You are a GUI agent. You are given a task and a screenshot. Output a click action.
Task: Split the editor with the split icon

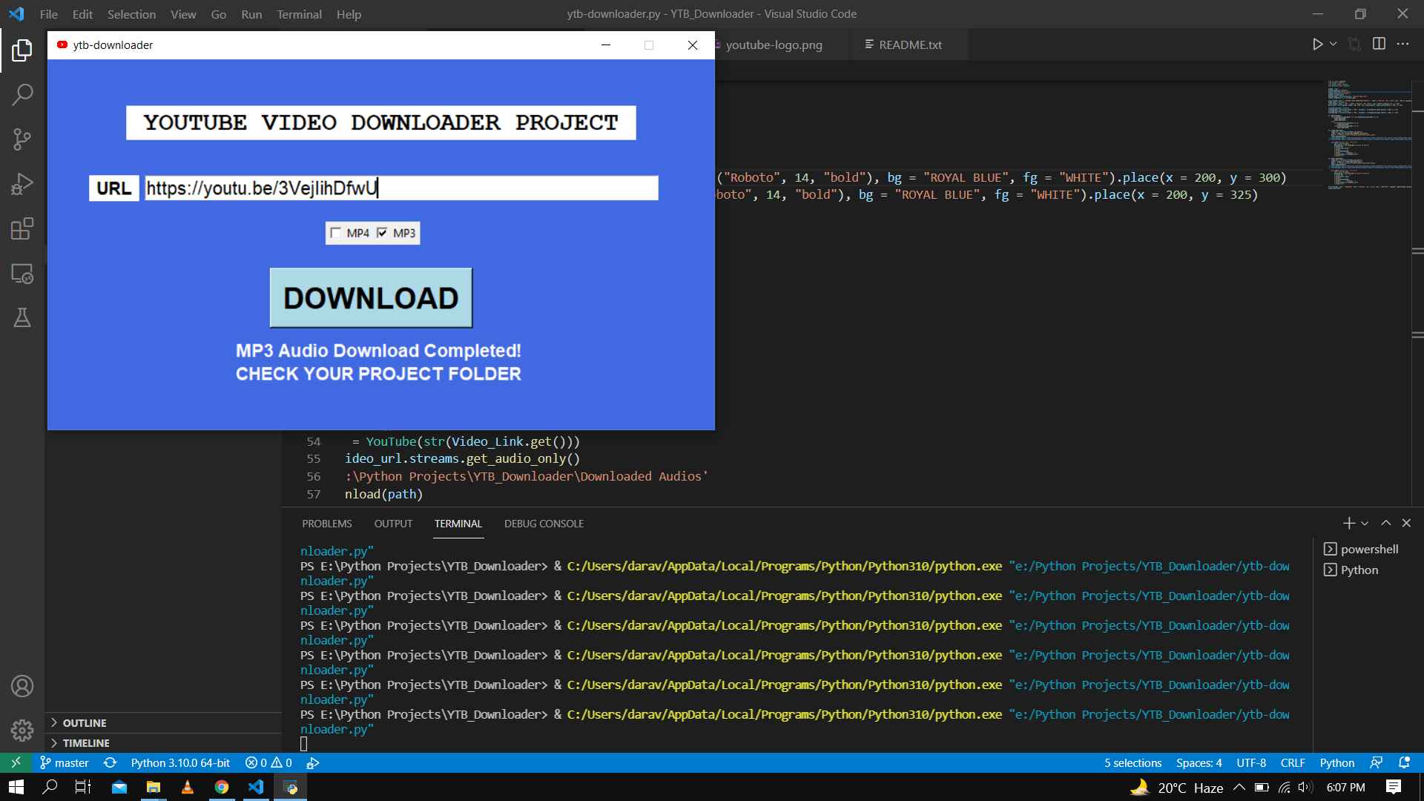pyautogui.click(x=1379, y=44)
